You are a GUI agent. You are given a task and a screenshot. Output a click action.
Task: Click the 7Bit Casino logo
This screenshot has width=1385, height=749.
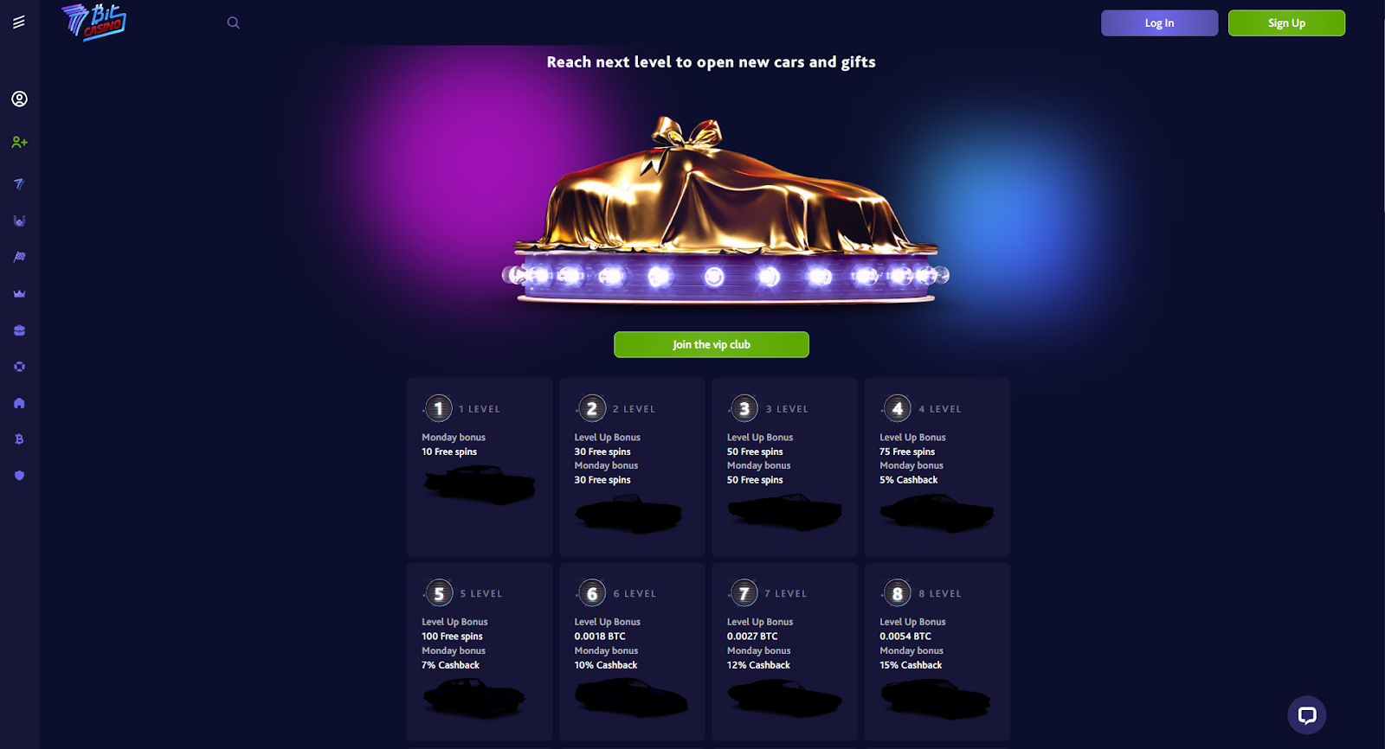point(93,22)
